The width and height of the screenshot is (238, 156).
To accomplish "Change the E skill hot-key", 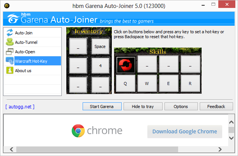I will click(x=169, y=83).
